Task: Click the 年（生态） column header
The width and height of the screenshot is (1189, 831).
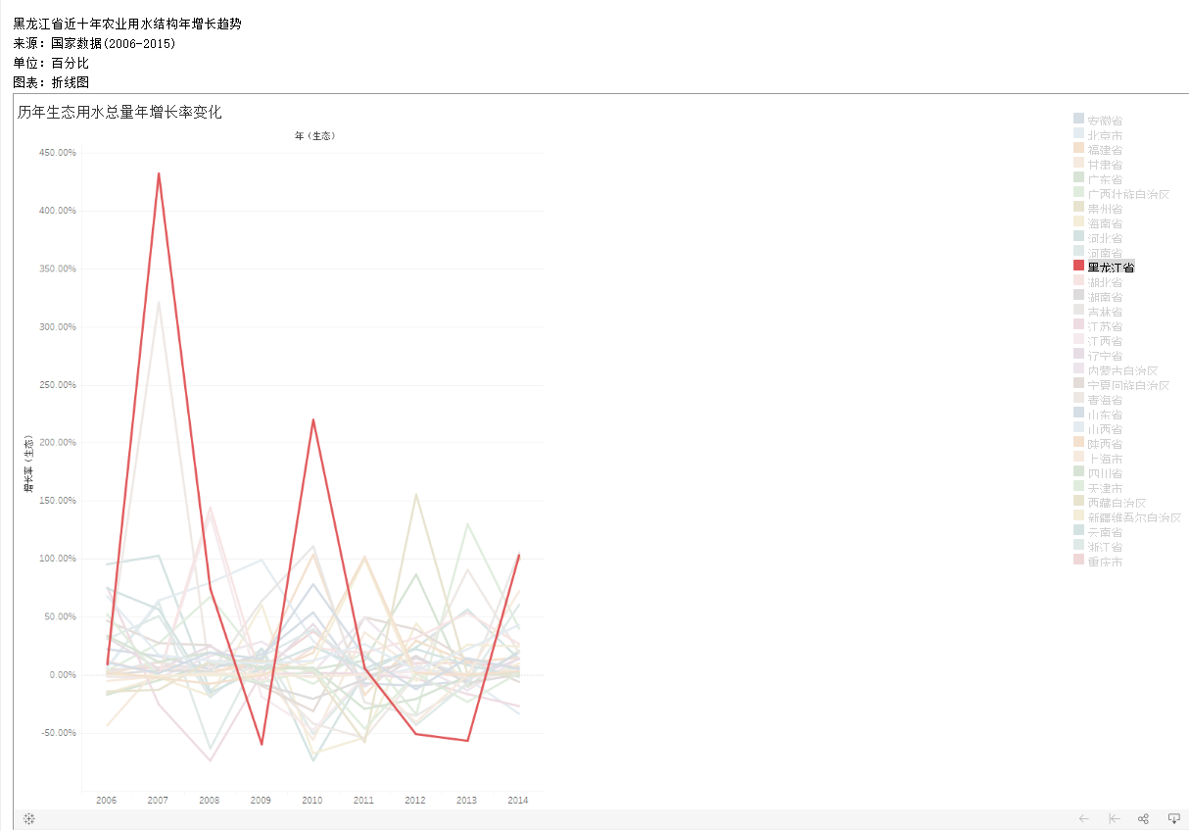Action: point(314,136)
